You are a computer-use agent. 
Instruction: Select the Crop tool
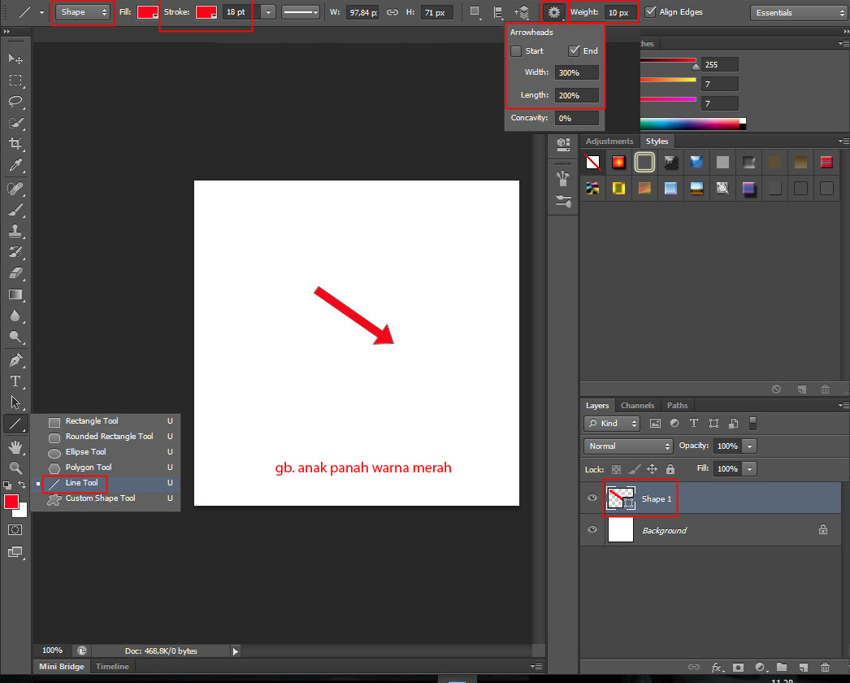coord(15,144)
